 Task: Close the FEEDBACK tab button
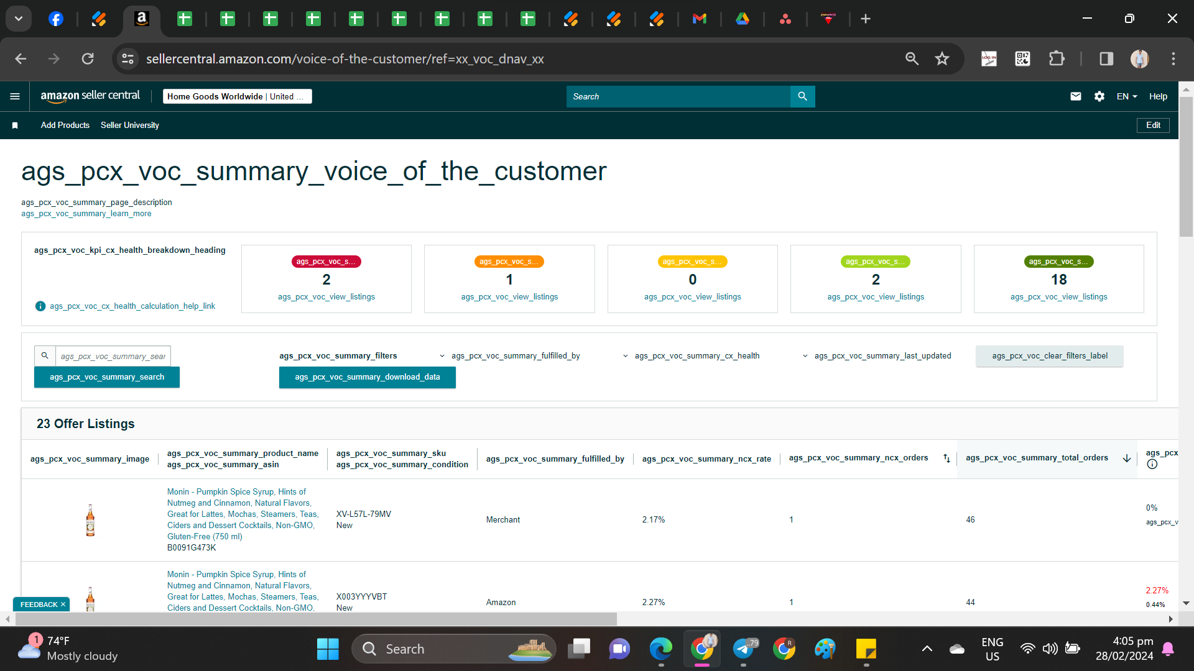point(63,605)
